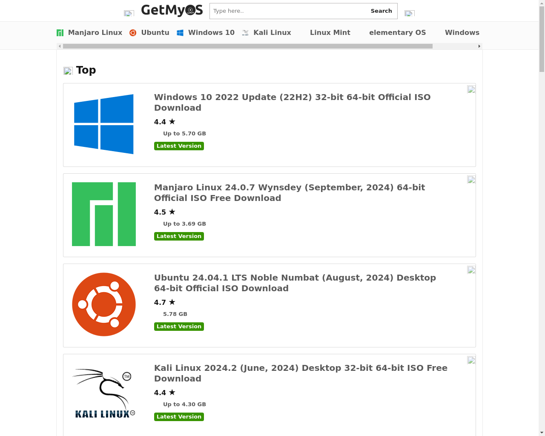Screen dimensions: 545x436
Task: Click the 'Up to 3.69 GB' size text
Action: 184,224
